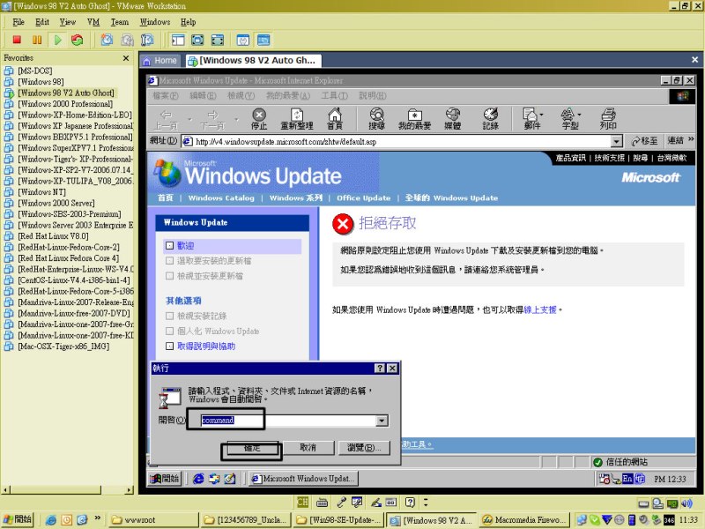The height and width of the screenshot is (529, 705).
Task: Click the Office Update nav link
Action: (x=363, y=197)
